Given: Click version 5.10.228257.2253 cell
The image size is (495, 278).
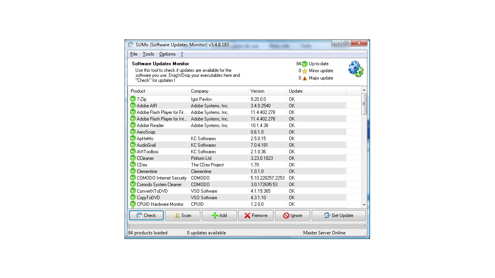Looking at the screenshot, I should coord(267,178).
